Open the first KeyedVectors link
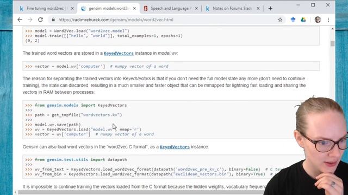This screenshot has width=348, height=195. tap(119, 53)
